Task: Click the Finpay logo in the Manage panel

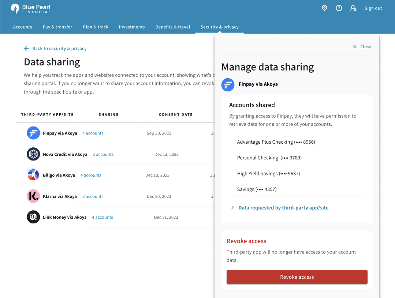Action: 228,85
